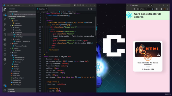Open the File menu
172x96 pixels.
[x=8, y=5]
